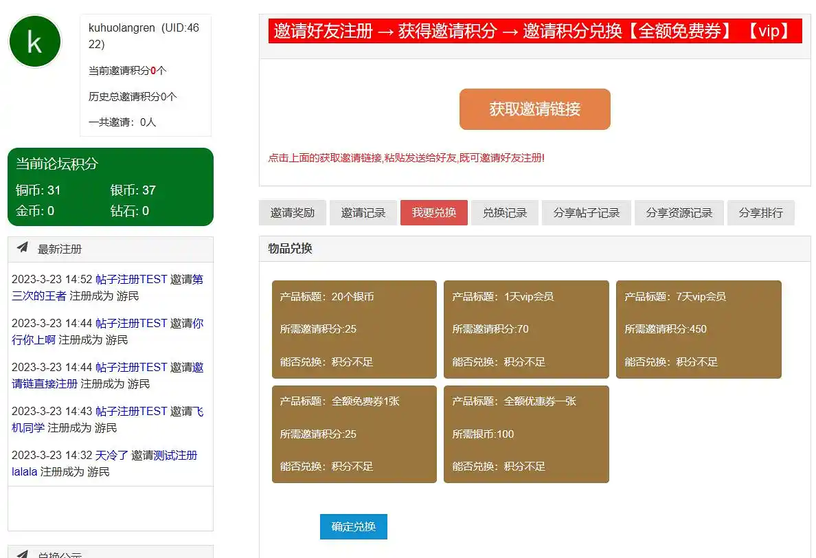Image resolution: width=816 pixels, height=558 pixels.
Task: Select the 我要兑换 tab
Action: point(433,213)
